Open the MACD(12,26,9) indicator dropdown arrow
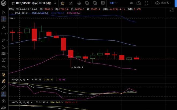Viewport: 177px width, 110px height. click(x=32, y=102)
